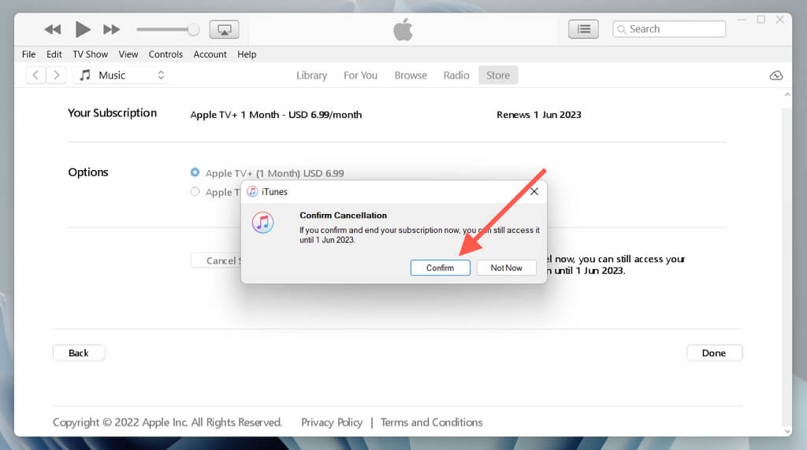The width and height of the screenshot is (807, 450).
Task: Go forward with the right chevron
Action: [56, 75]
